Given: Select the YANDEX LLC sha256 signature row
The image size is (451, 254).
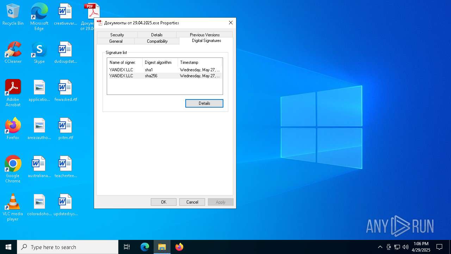Looking at the screenshot, I should pos(165,76).
